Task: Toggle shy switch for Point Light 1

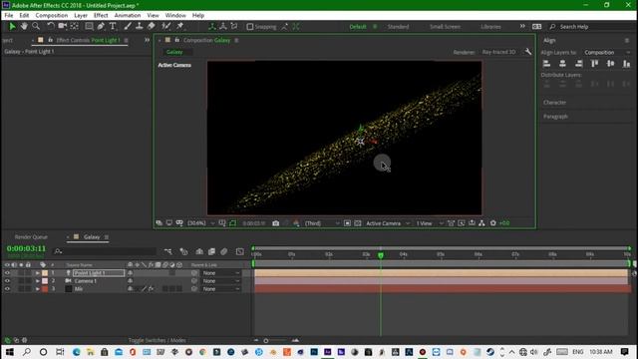Action: [131, 273]
